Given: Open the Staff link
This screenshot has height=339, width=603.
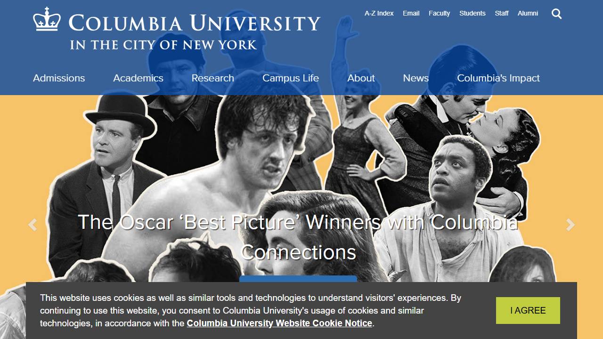Looking at the screenshot, I should [x=501, y=13].
